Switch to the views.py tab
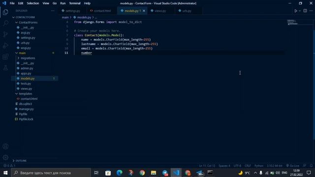This screenshot has height=177, width=315. tap(160, 11)
